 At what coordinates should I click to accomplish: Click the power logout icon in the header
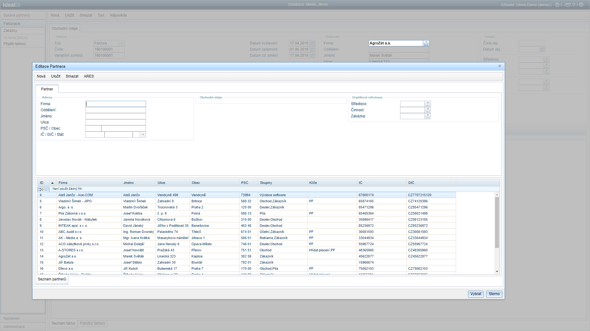coord(581,5)
